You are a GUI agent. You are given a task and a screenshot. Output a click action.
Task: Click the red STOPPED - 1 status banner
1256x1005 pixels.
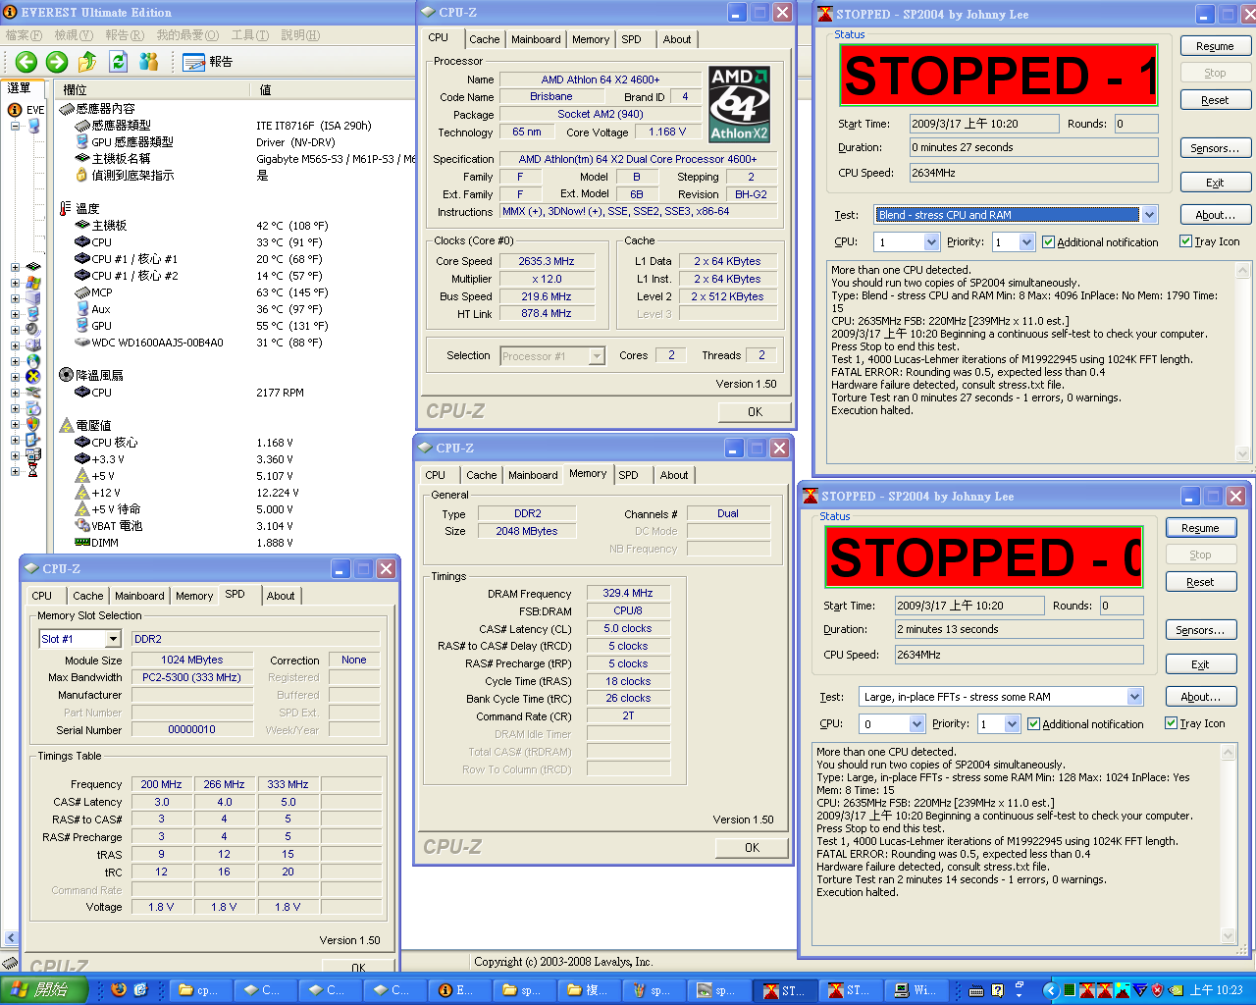click(999, 76)
